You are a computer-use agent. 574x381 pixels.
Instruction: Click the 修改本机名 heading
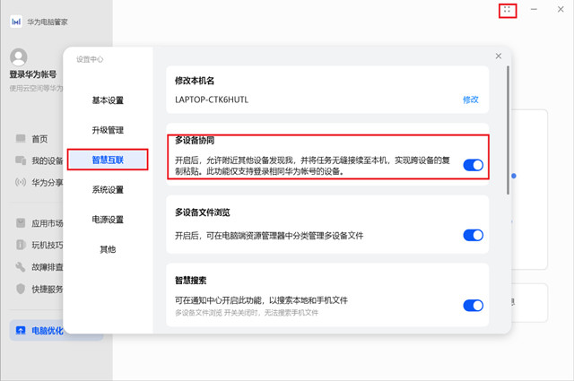tap(195, 81)
